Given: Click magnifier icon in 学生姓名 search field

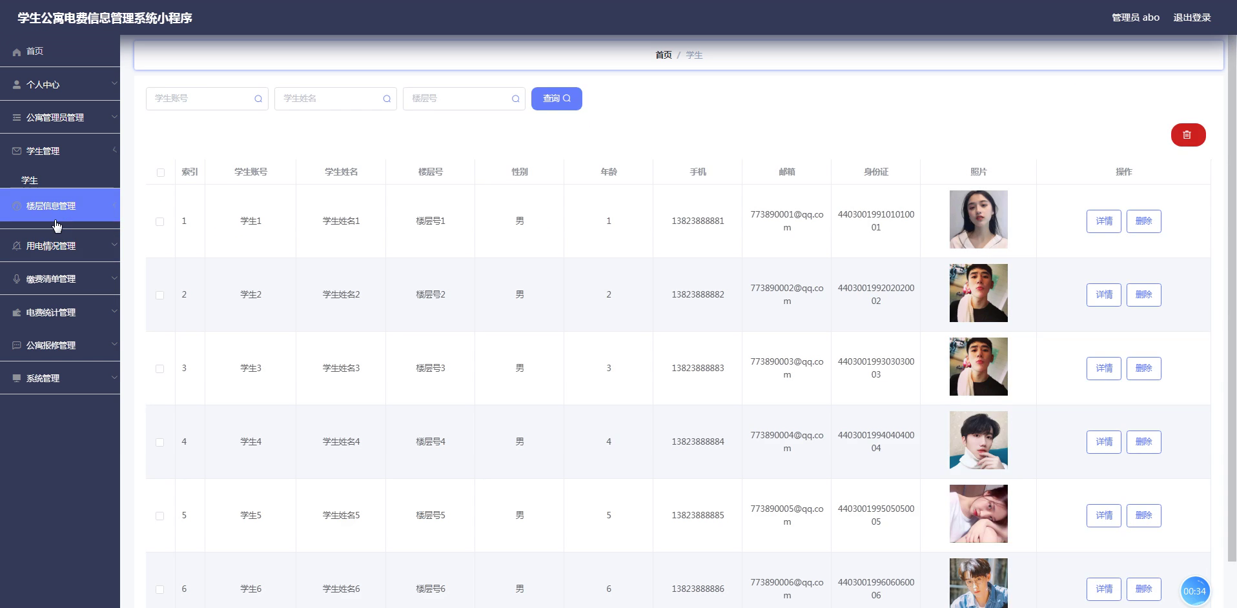Looking at the screenshot, I should (x=387, y=99).
